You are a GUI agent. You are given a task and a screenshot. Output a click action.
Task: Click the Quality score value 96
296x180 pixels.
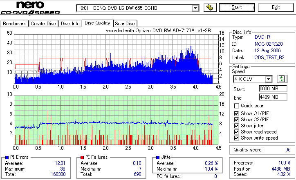(288, 150)
